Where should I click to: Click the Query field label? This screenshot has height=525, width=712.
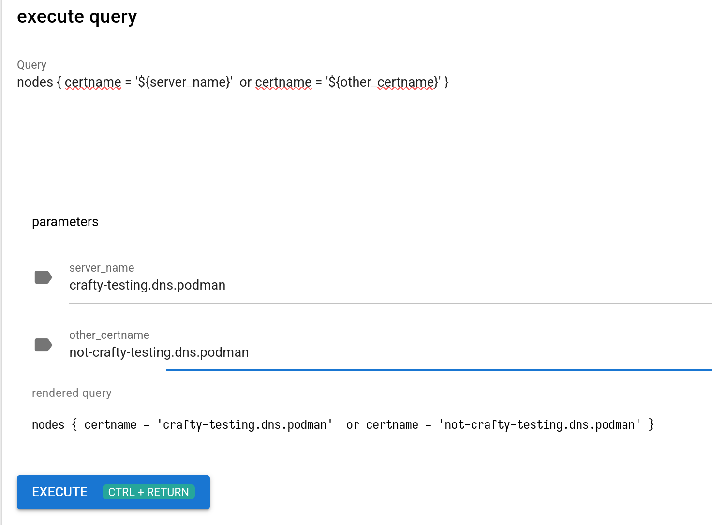point(31,64)
